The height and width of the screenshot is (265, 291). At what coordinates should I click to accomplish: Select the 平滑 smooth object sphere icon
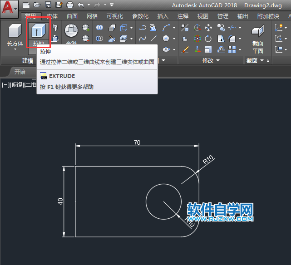[x=71, y=31]
